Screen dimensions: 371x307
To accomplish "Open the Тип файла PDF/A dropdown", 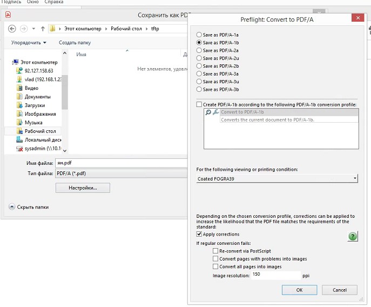I will pyautogui.click(x=121, y=173).
